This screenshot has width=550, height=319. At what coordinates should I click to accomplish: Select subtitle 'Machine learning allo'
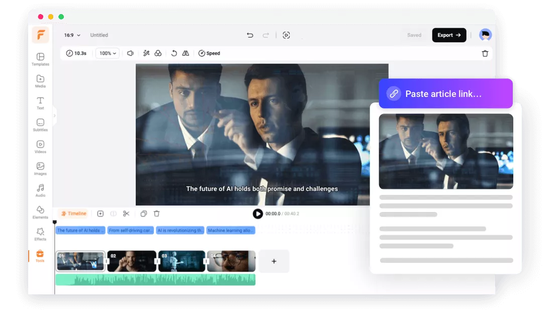(231, 230)
